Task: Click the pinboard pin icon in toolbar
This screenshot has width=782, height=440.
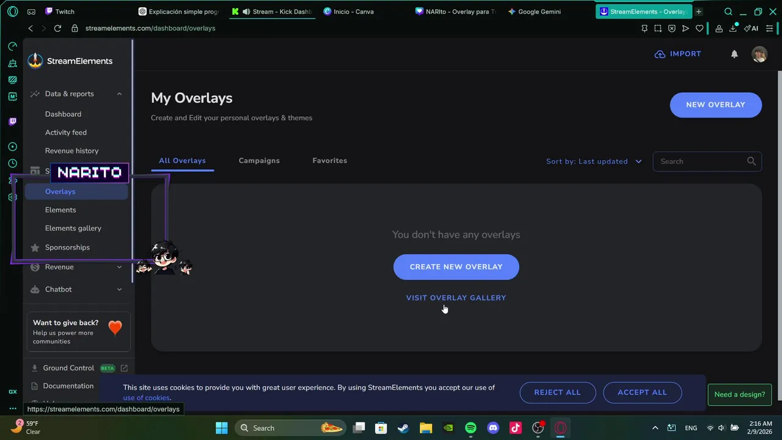Action: click(x=645, y=28)
